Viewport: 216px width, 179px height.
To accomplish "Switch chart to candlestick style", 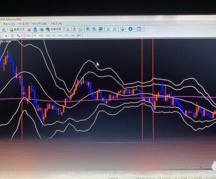I will pos(74,29).
